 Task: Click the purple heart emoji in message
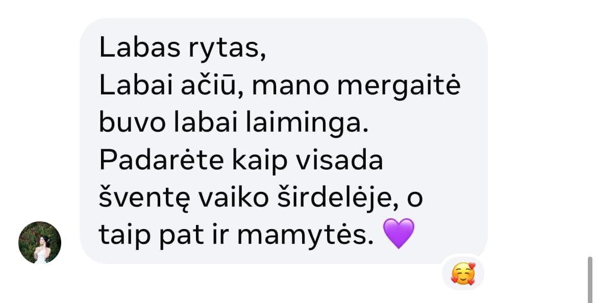pyautogui.click(x=398, y=233)
